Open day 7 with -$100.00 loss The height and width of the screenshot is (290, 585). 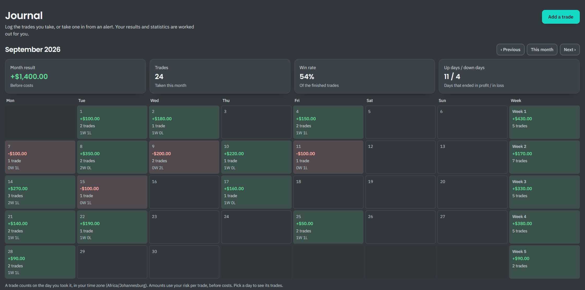40,157
